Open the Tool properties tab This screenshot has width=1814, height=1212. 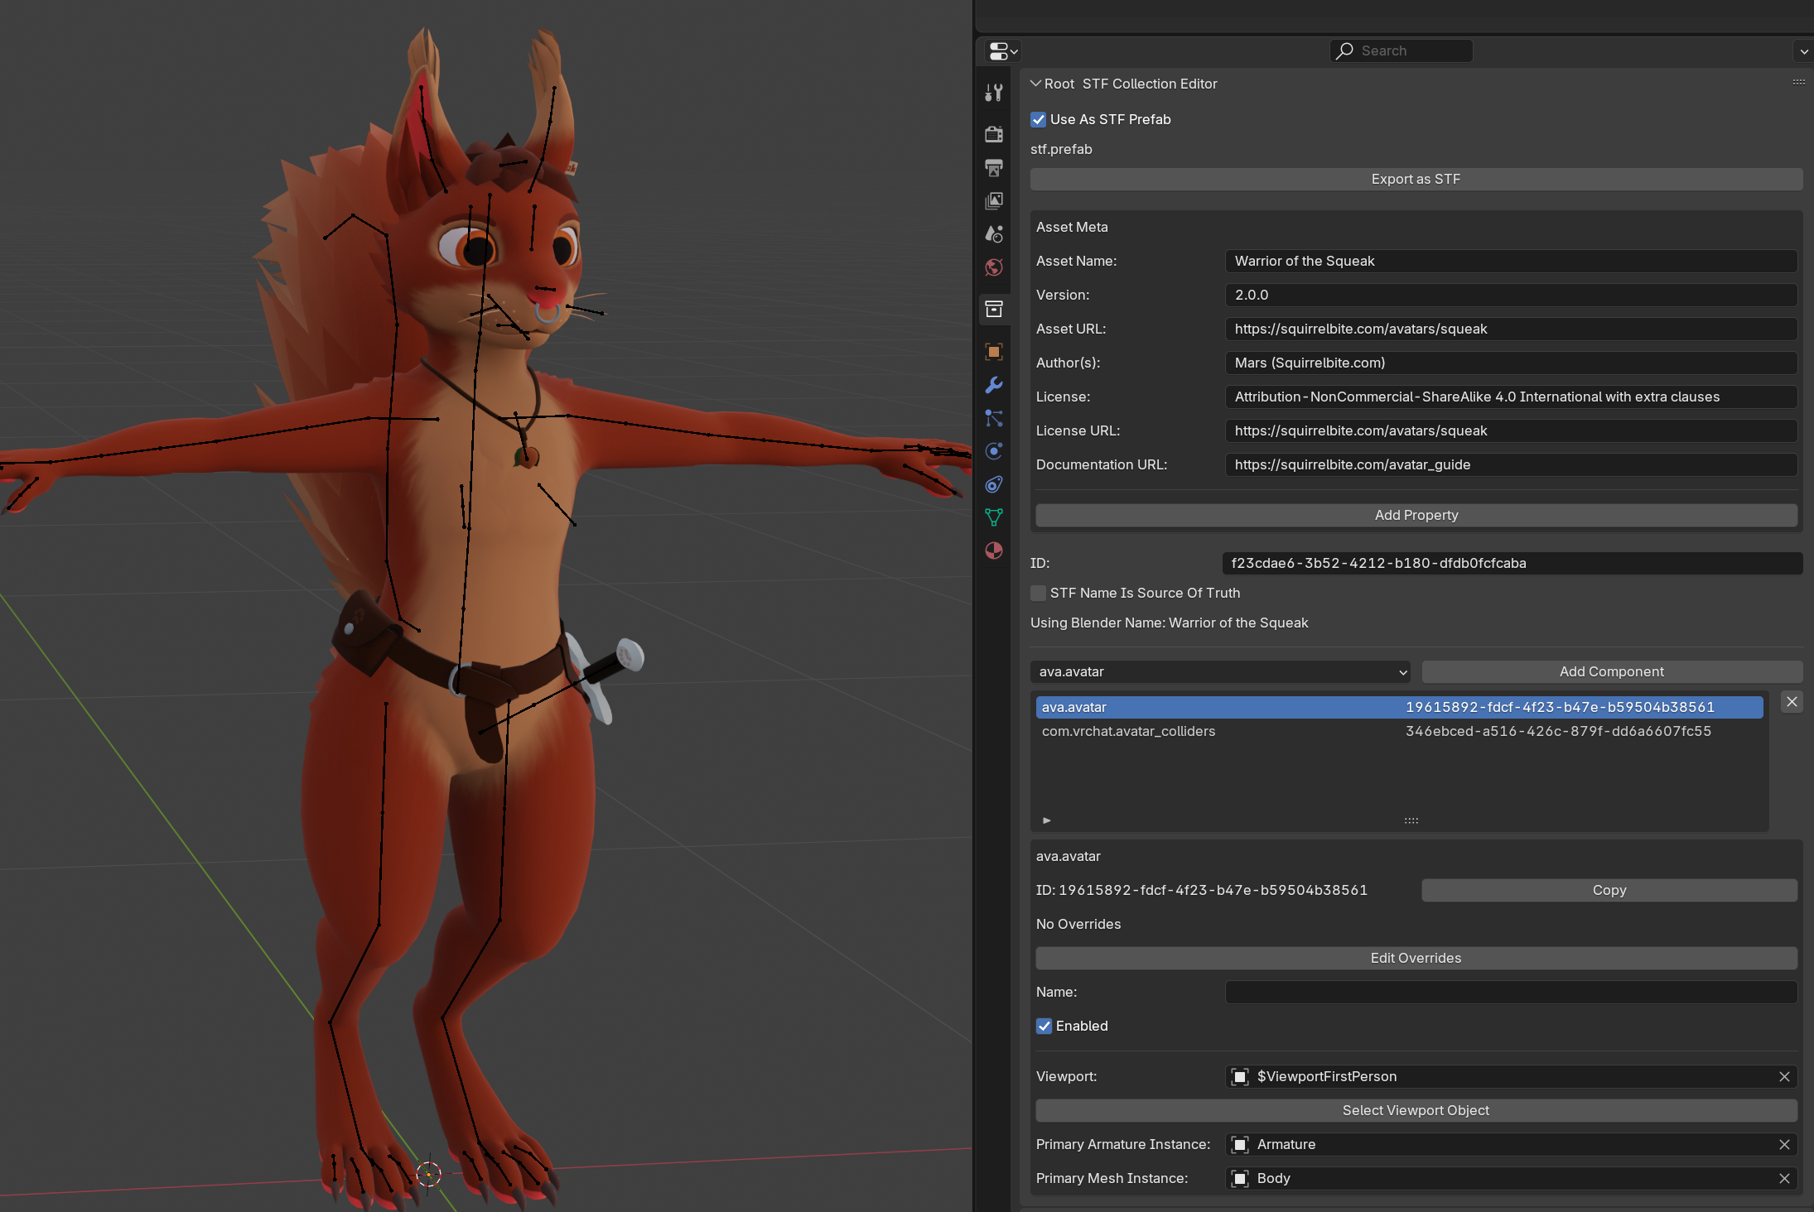click(994, 93)
